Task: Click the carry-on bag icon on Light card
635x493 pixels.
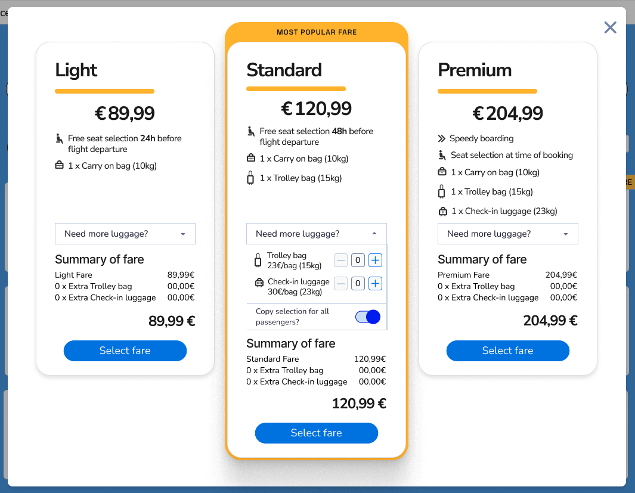Action: tap(59, 166)
